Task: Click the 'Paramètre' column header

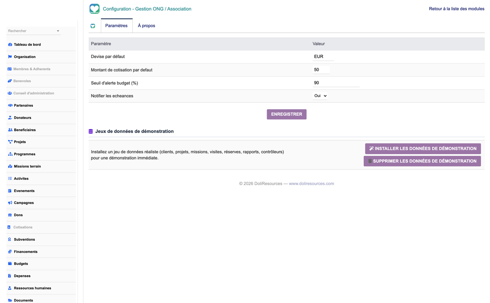Action: click(101, 44)
